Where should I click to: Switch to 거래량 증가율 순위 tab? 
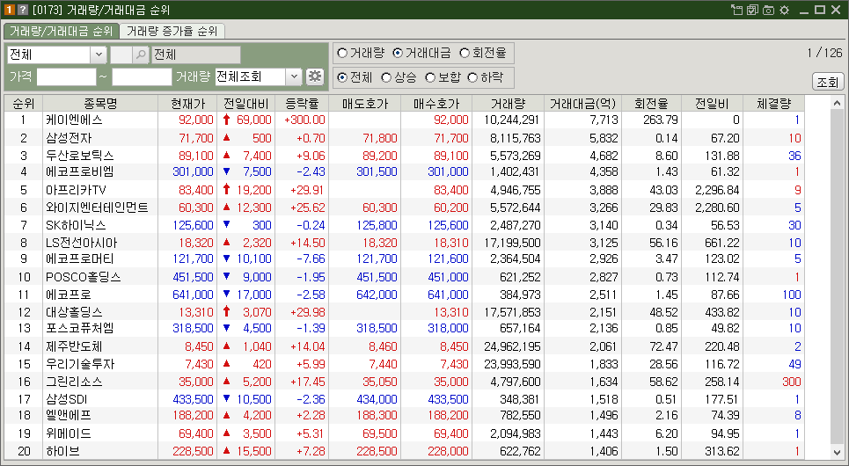click(x=172, y=31)
